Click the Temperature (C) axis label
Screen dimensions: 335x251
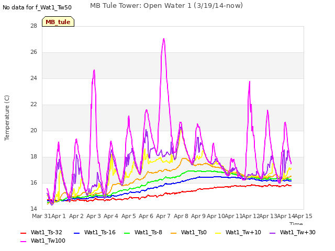coord(7,118)
